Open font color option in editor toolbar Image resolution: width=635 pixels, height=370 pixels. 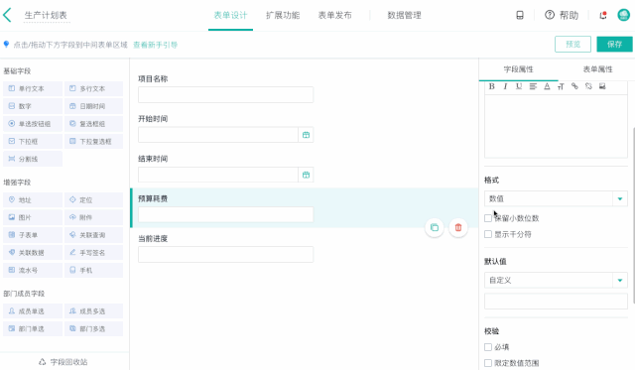(x=547, y=86)
